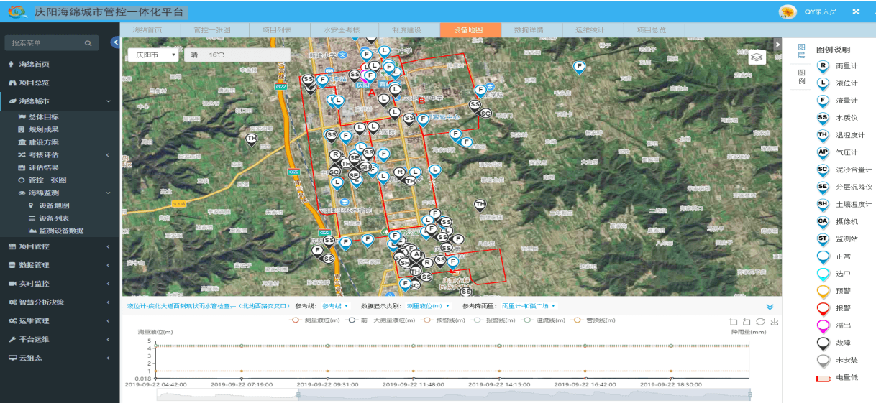
Task: Collapse the left sidebar arrow button
Action: [x=115, y=42]
